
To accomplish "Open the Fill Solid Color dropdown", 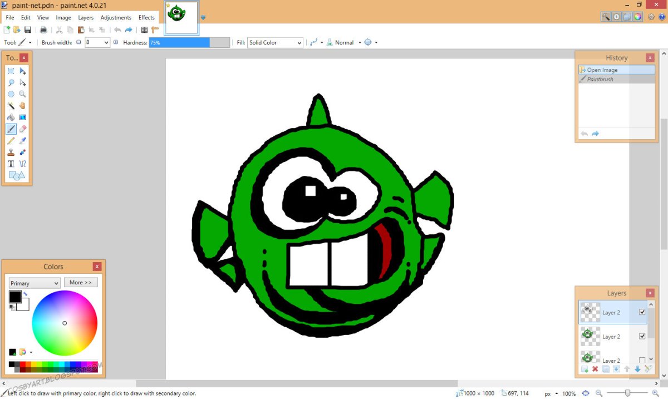I will click(x=275, y=42).
